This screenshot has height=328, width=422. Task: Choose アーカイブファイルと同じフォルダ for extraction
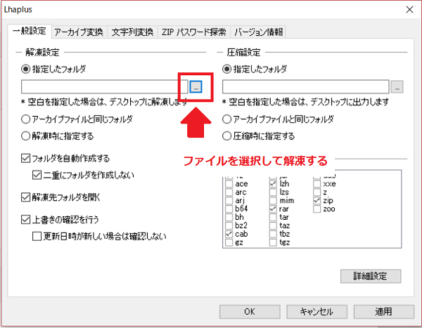pyautogui.click(x=77, y=119)
